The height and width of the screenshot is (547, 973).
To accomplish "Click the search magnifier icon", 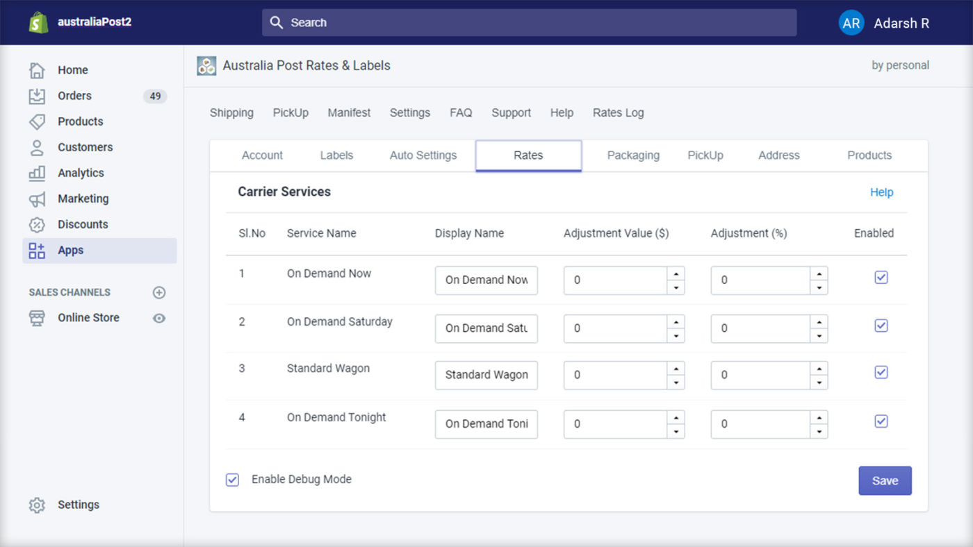I will click(x=277, y=22).
